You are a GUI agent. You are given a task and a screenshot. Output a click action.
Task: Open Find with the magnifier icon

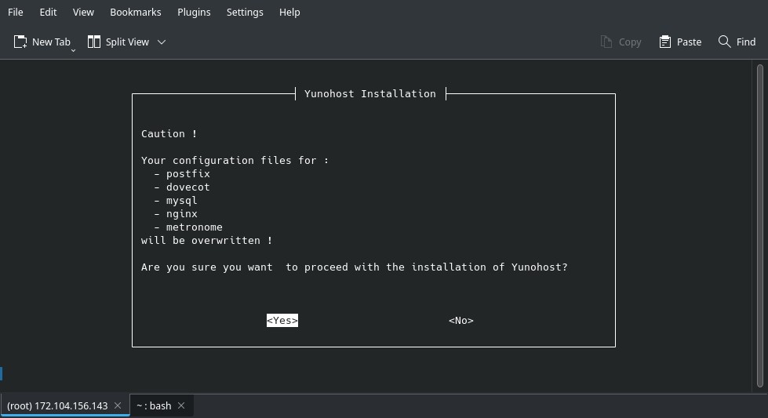(x=724, y=42)
